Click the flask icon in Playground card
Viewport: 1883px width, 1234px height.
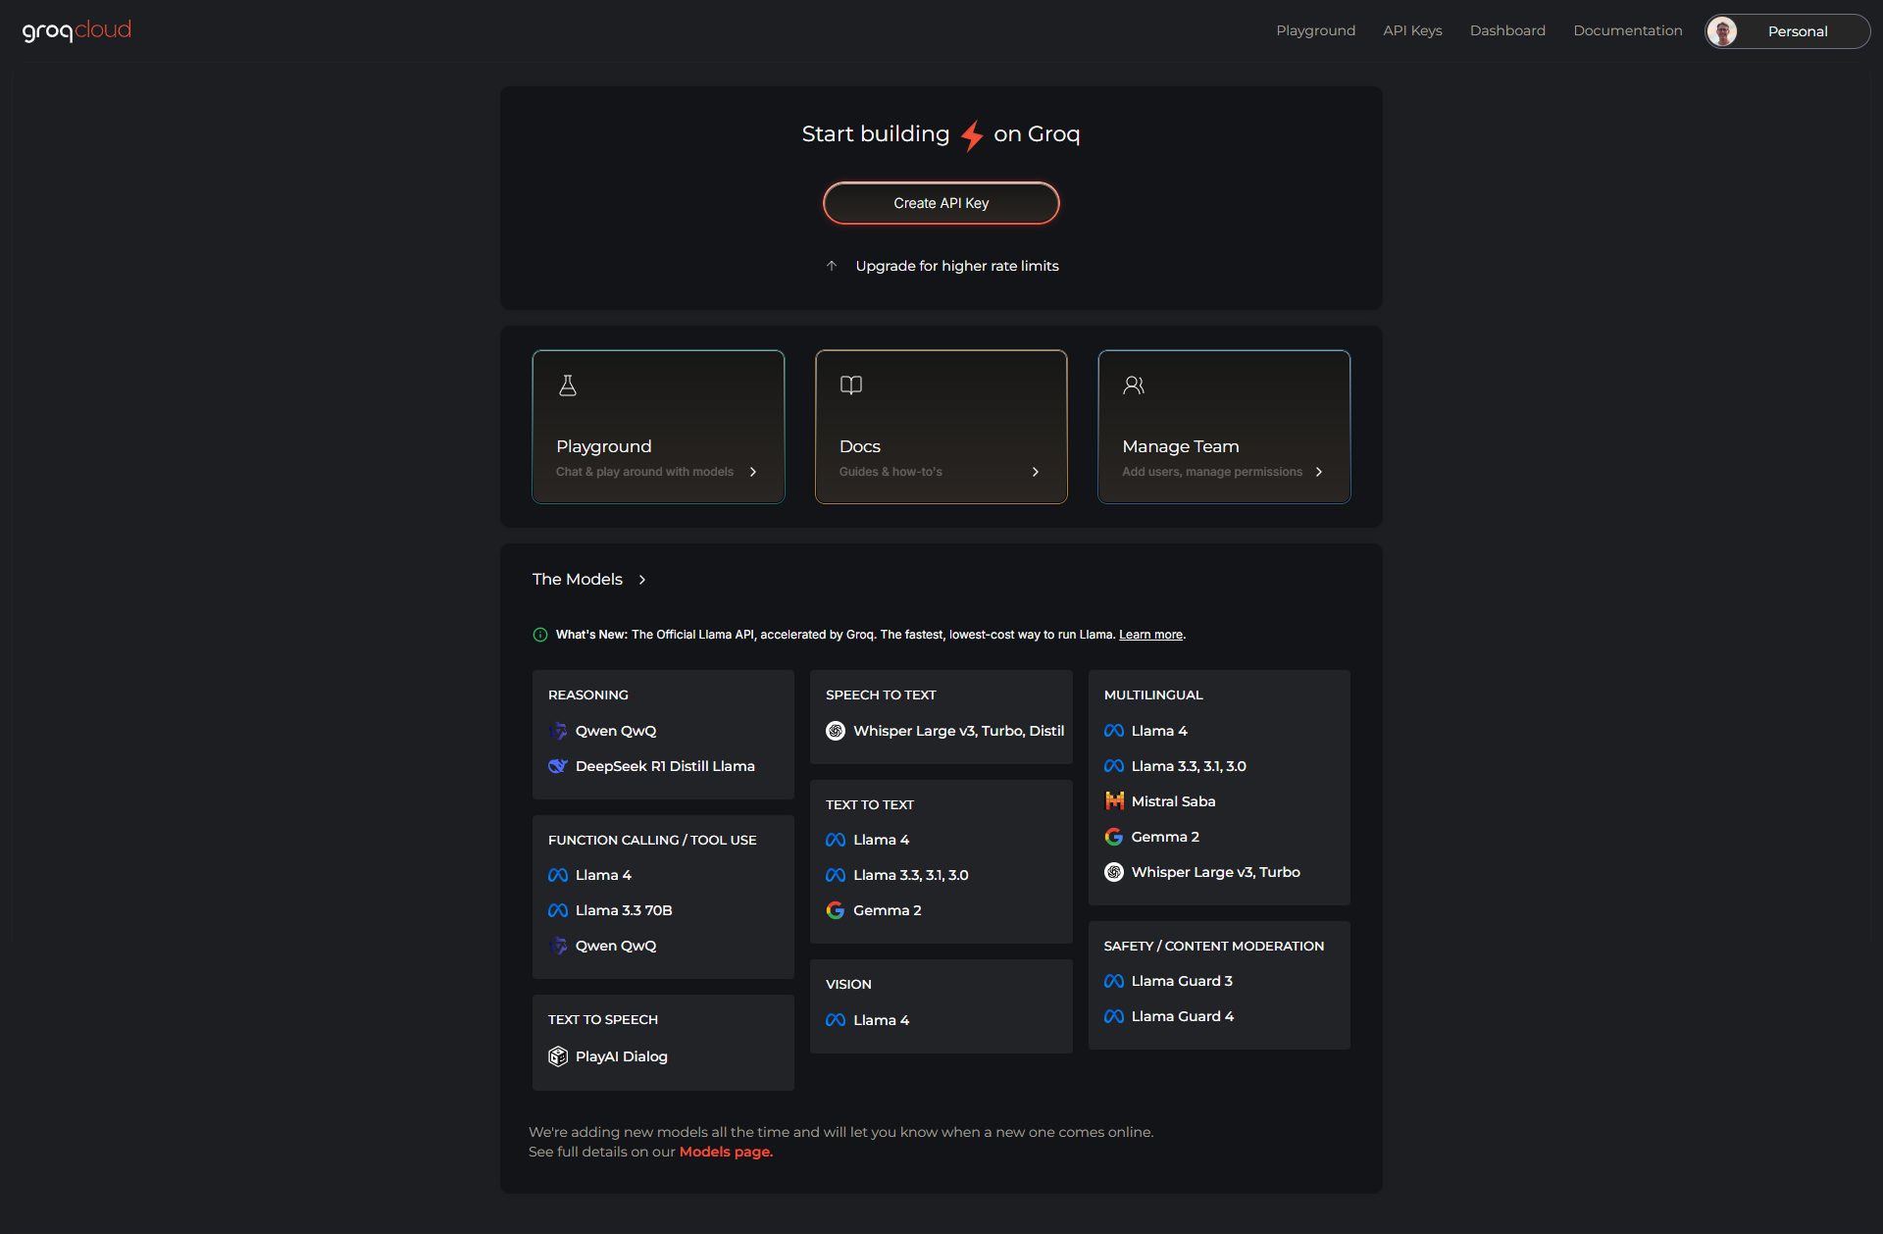tap(568, 386)
